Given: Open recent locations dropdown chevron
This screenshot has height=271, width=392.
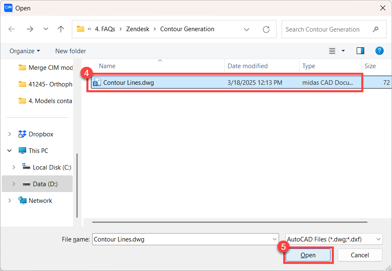Looking at the screenshot, I should click(46, 29).
